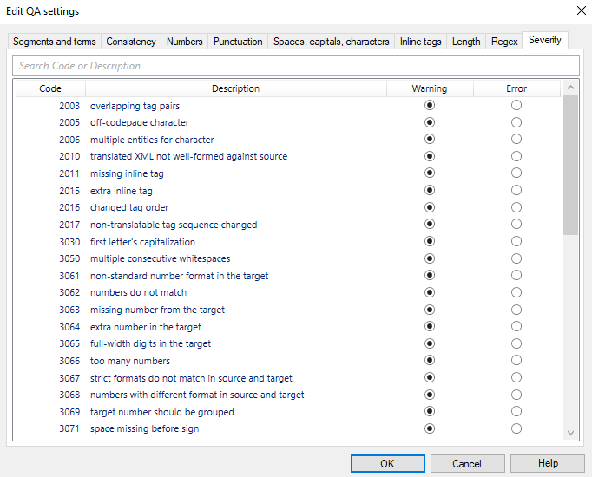Set 3071 space missing before sign to Error
This screenshot has width=592, height=477.
coord(516,428)
